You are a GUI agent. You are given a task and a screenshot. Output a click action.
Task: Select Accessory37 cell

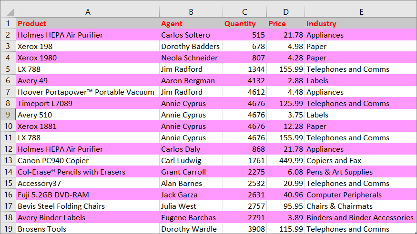(88, 183)
